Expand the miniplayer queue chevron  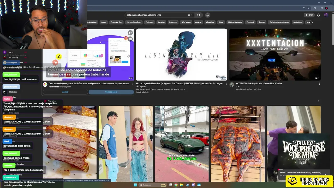(x=325, y=174)
